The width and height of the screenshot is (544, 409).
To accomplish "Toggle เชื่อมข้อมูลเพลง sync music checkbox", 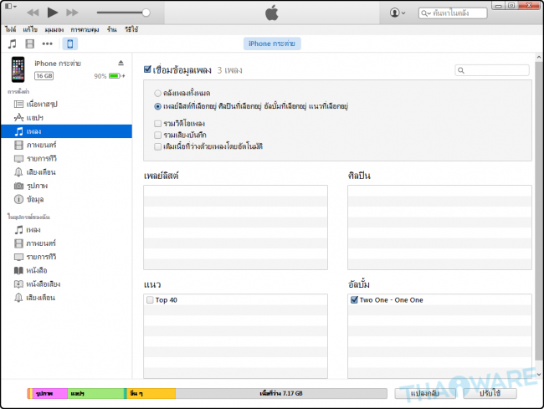I will point(147,69).
